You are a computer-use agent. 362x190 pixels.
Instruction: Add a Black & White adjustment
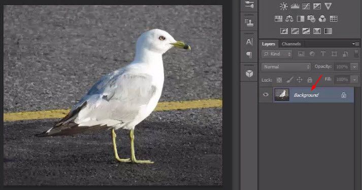[x=301, y=19]
